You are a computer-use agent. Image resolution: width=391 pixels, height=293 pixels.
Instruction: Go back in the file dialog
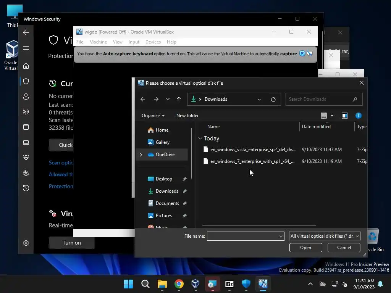tap(143, 99)
